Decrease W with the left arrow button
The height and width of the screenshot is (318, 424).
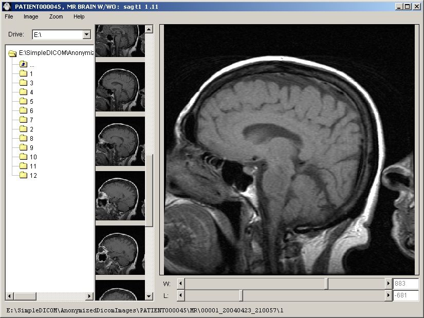point(180,284)
